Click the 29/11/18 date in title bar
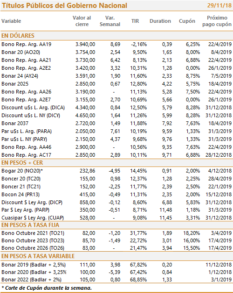 click(x=219, y=6)
